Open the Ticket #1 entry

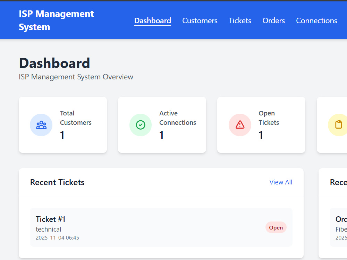(161, 227)
